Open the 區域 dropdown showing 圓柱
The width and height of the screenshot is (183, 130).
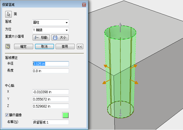(51, 22)
